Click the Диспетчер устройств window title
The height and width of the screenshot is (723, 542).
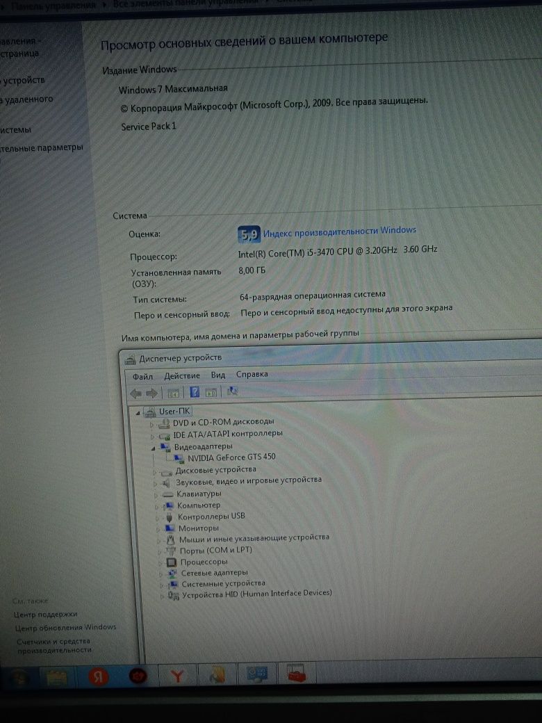(x=180, y=358)
